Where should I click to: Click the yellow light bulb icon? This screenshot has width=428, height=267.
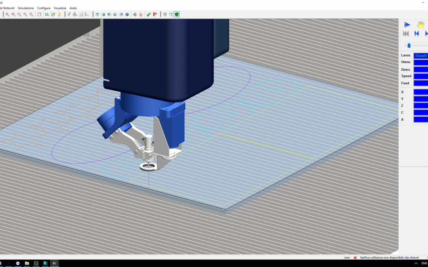tap(59, 14)
